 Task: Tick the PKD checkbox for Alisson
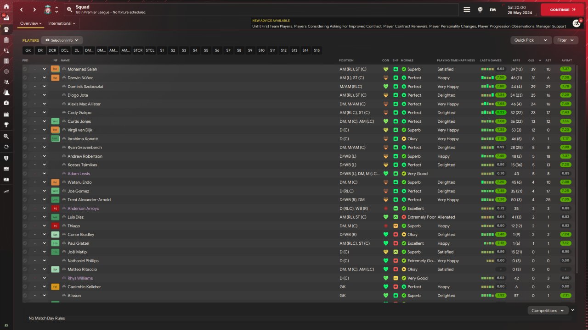tap(25, 296)
